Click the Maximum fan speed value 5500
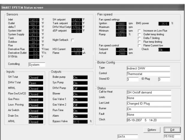This screenshot has height=140, width=189. pos(121,28)
